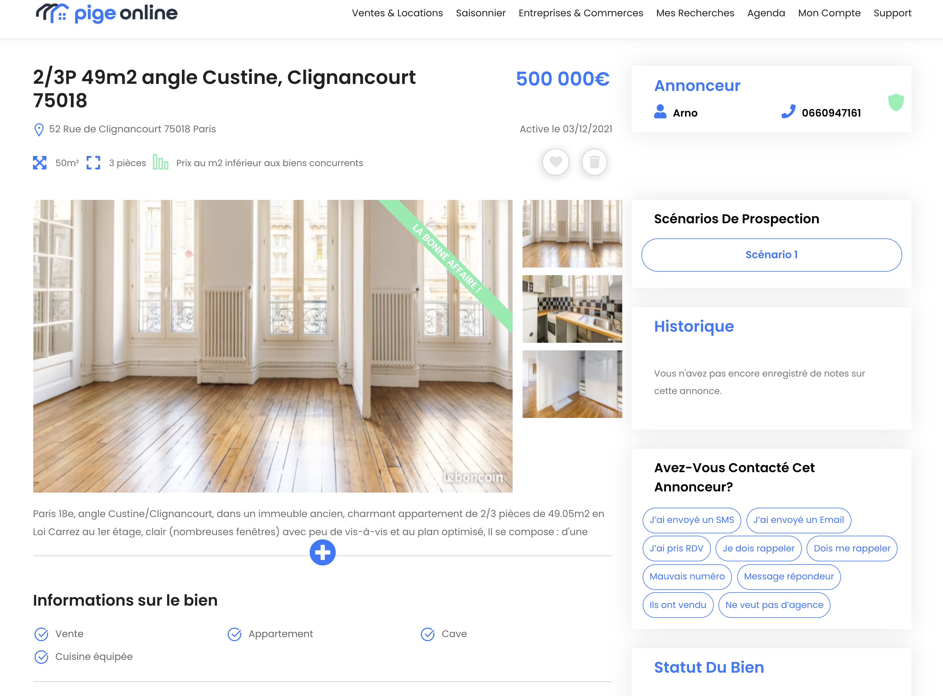Click the 500 000€ price
Screen dimensions: 943x696
[563, 79]
